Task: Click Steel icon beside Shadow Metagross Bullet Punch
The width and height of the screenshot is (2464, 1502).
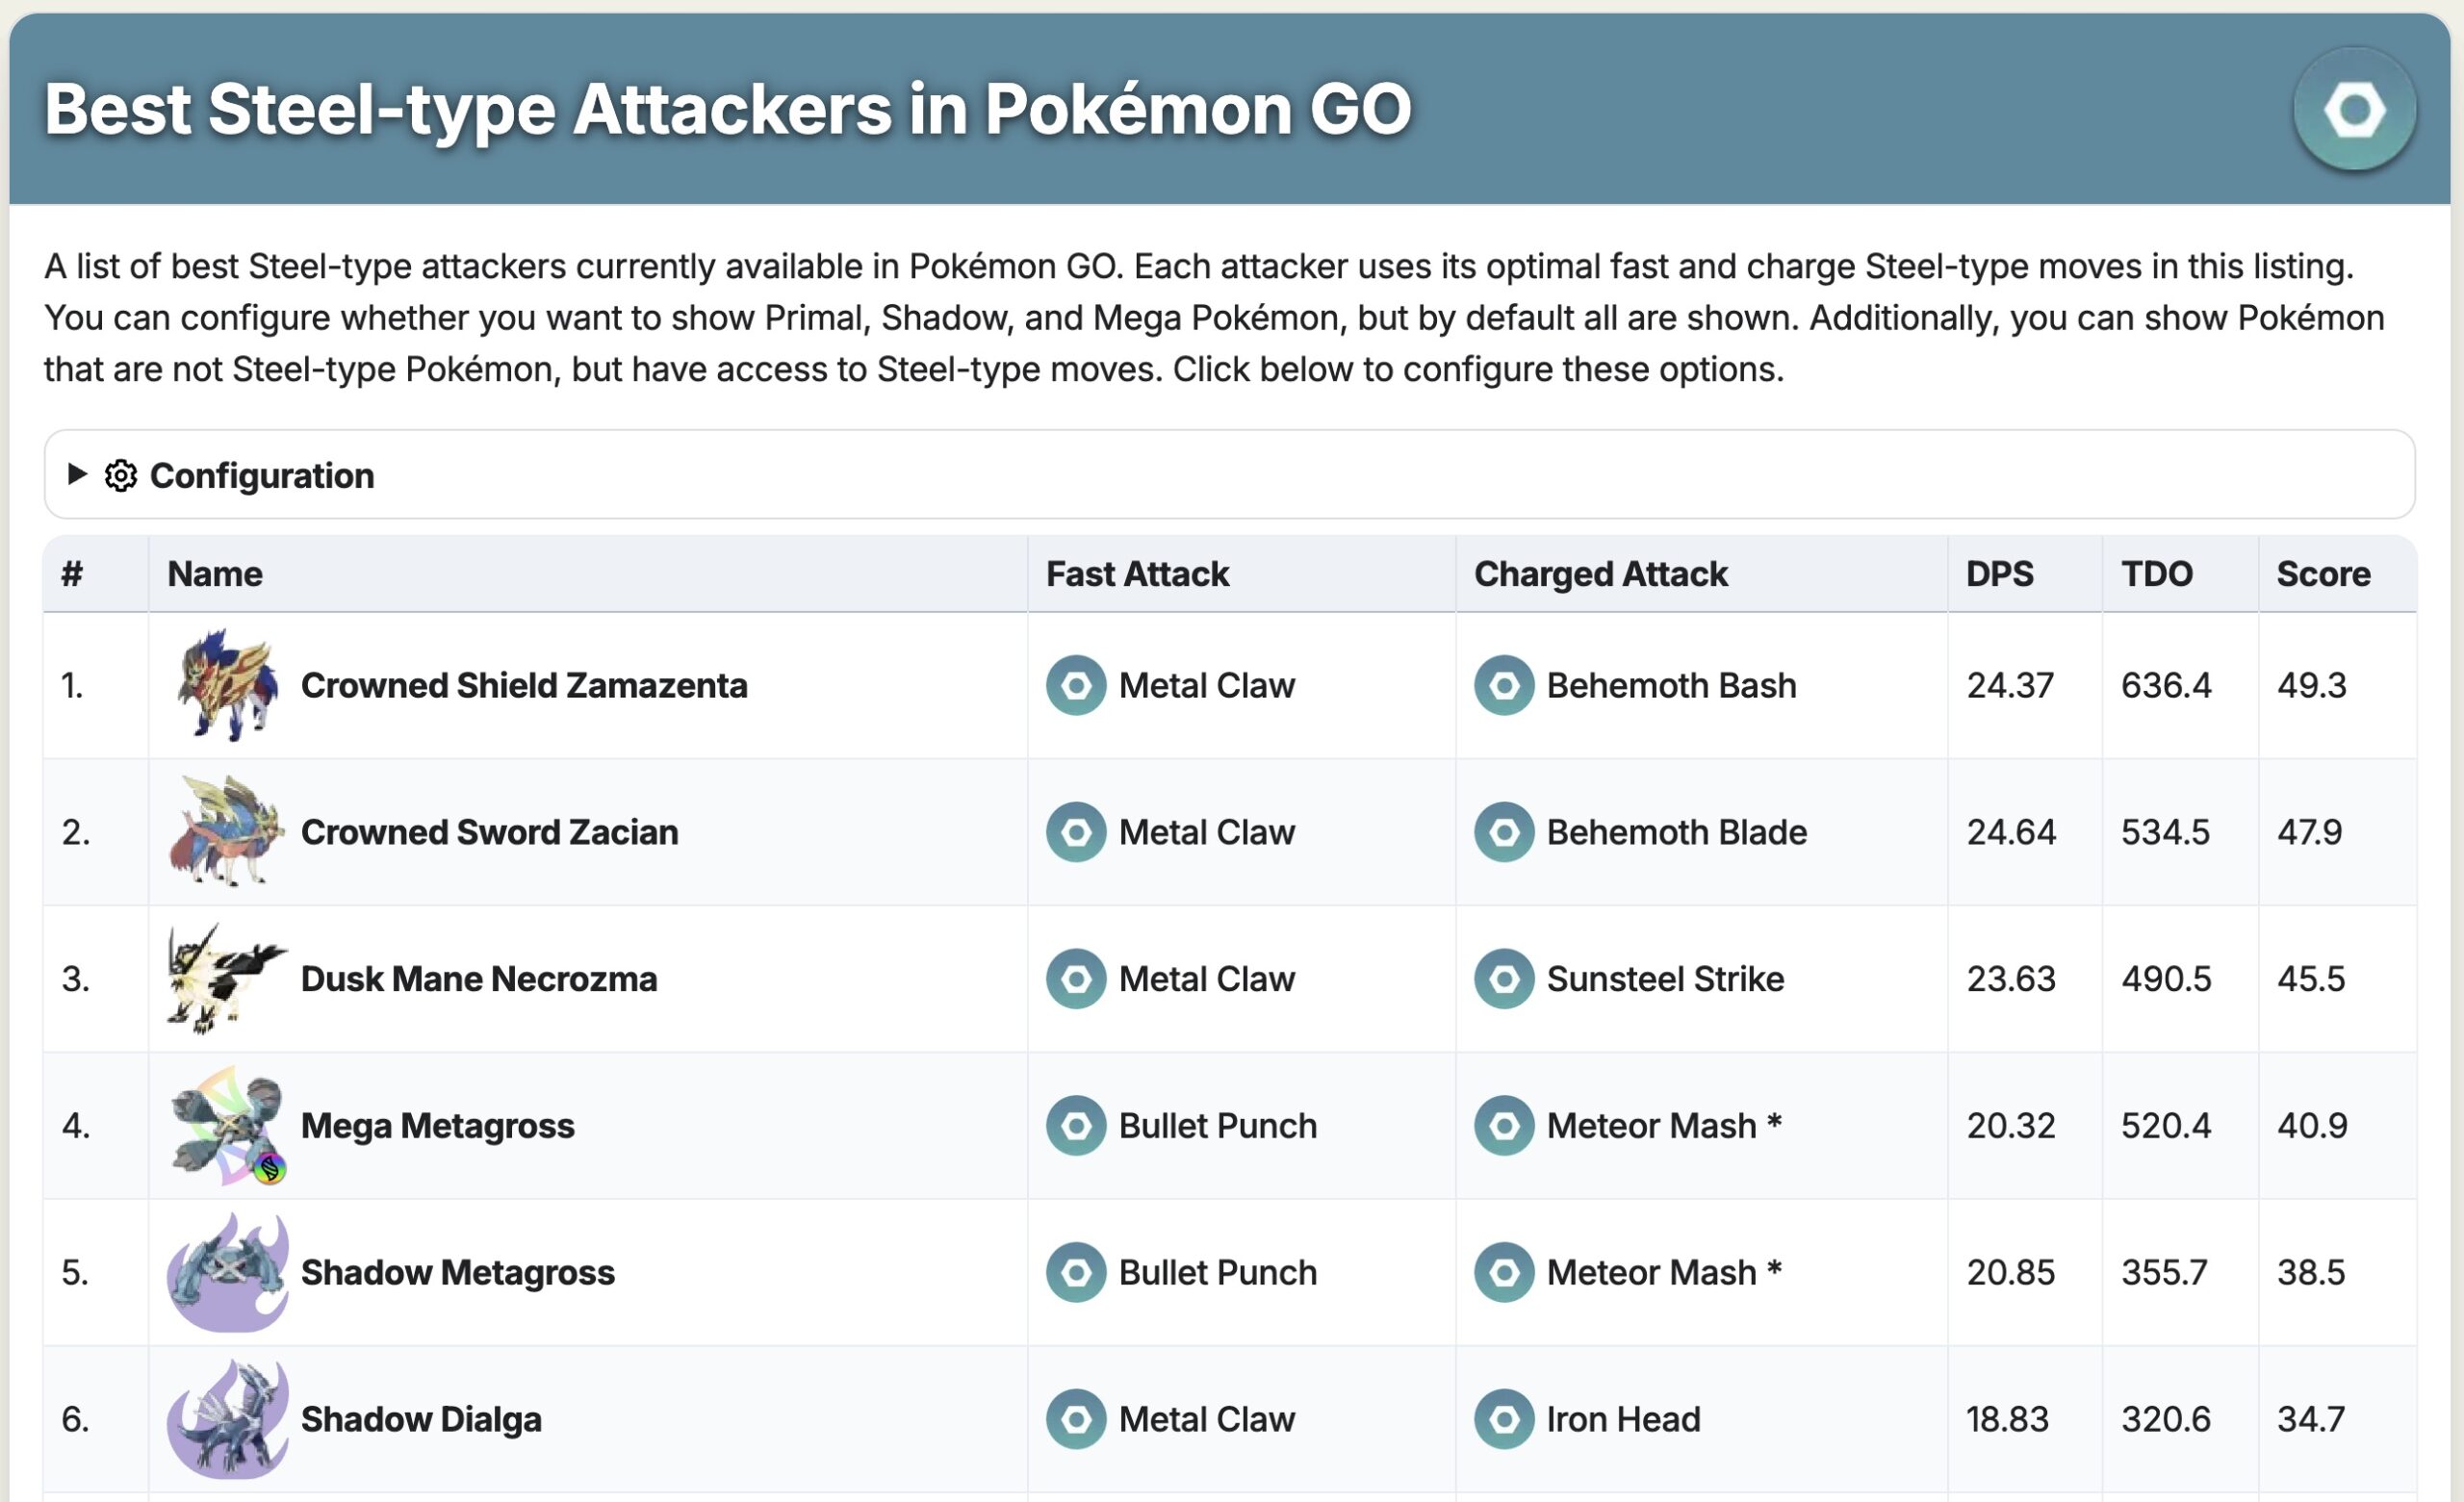Action: tap(1076, 1272)
